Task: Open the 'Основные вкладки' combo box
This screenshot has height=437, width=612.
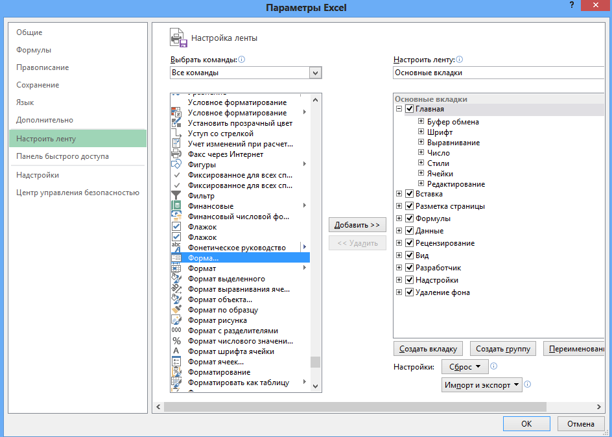Action: pos(499,73)
